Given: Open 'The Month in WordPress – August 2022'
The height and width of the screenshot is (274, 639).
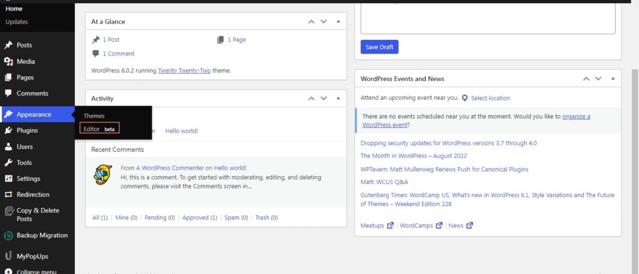Looking at the screenshot, I should pyautogui.click(x=414, y=156).
